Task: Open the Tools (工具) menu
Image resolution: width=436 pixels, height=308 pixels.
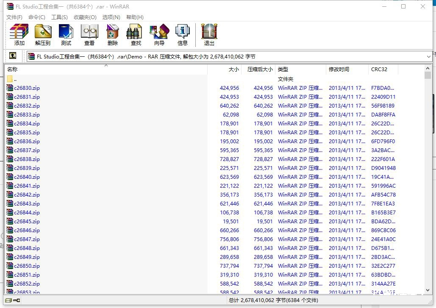Action: [59, 17]
